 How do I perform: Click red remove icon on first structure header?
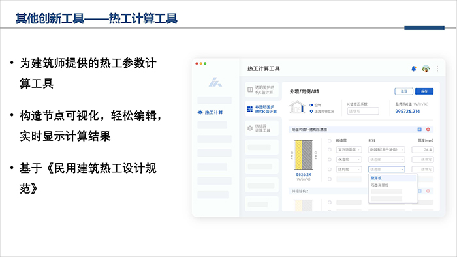pyautogui.click(x=428, y=130)
